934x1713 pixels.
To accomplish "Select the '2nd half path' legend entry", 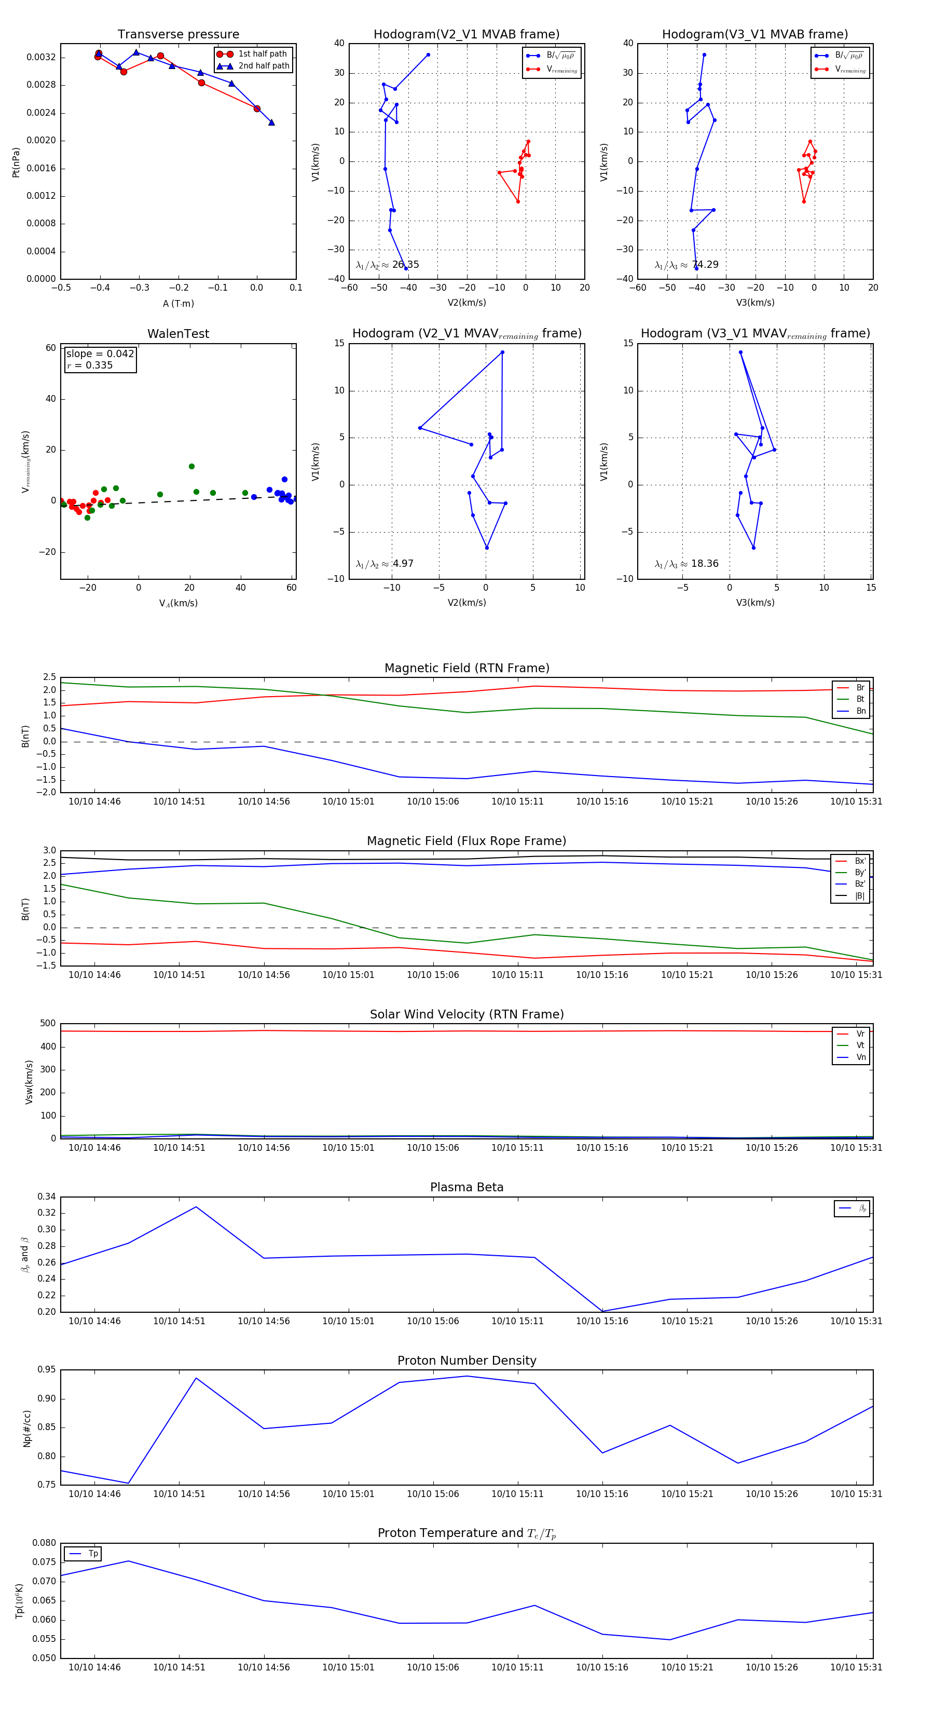I will [253, 66].
